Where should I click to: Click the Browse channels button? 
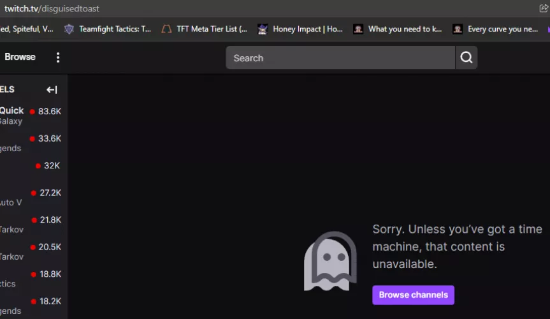tap(413, 295)
